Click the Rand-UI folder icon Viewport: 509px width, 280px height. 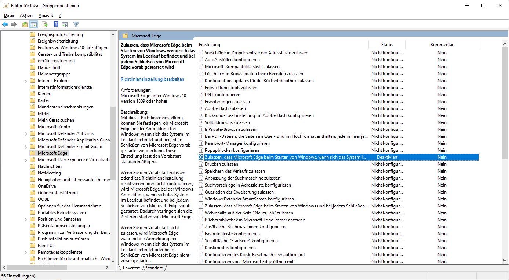coord(33,246)
